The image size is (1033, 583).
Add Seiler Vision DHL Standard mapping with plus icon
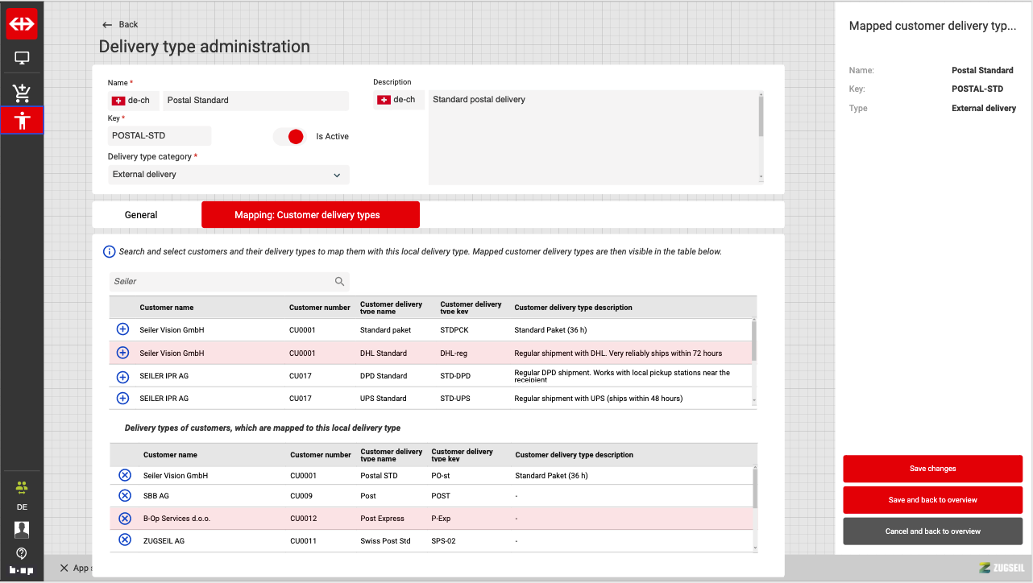click(122, 353)
